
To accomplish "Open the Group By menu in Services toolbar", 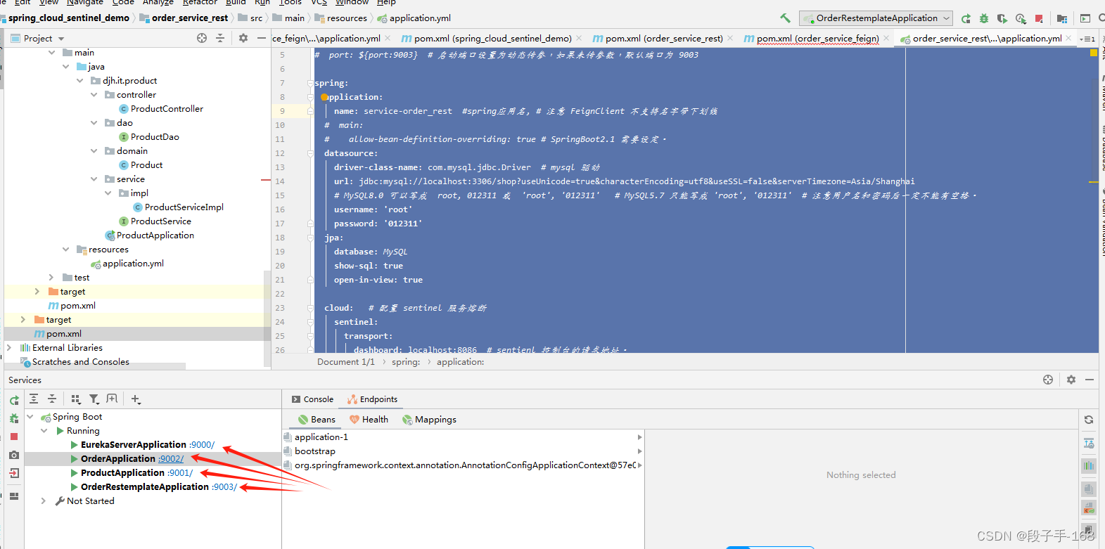I will pyautogui.click(x=75, y=399).
